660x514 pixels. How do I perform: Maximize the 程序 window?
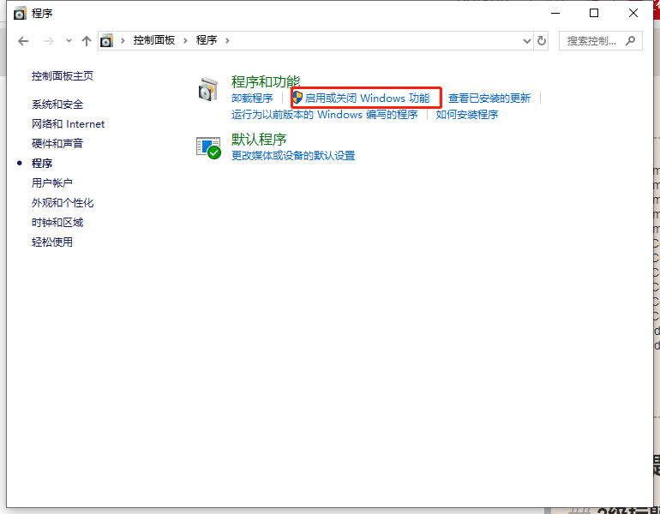tap(593, 13)
